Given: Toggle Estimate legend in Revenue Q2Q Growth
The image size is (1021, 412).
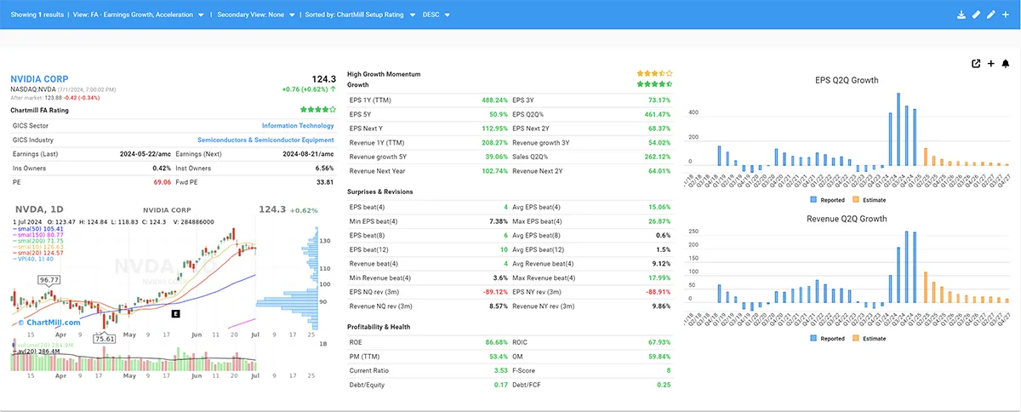Looking at the screenshot, I should click(869, 339).
